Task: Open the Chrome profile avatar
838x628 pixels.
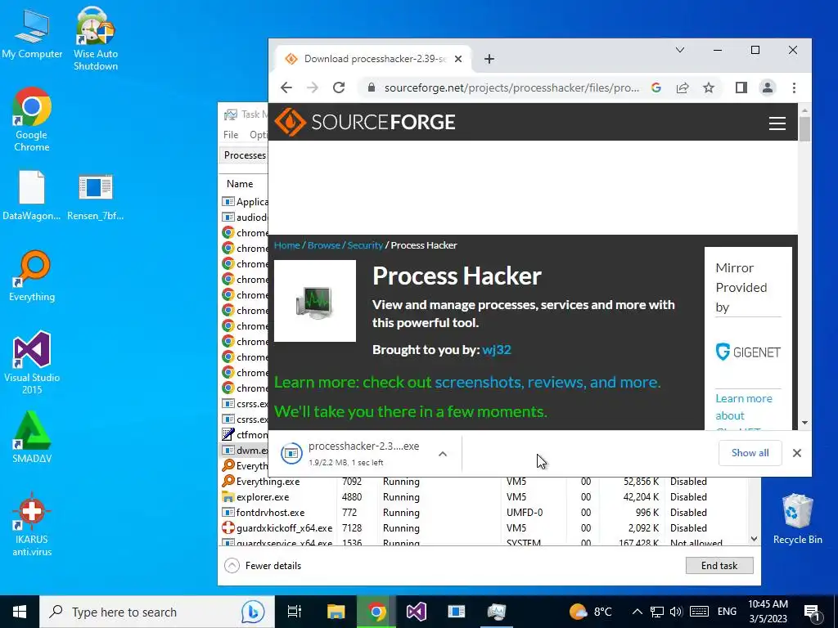Action: (768, 87)
